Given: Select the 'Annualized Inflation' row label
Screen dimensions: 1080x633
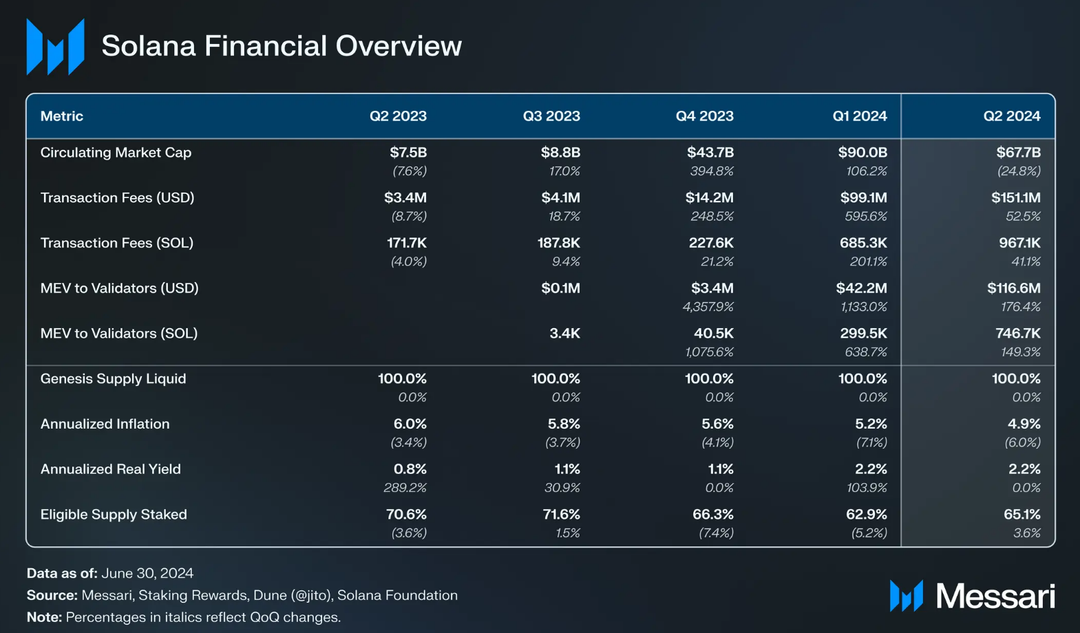Looking at the screenshot, I should (105, 424).
